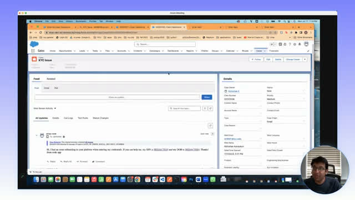The width and height of the screenshot is (355, 200).
Task: Select the Poll publisher tab
Action: pos(56,88)
